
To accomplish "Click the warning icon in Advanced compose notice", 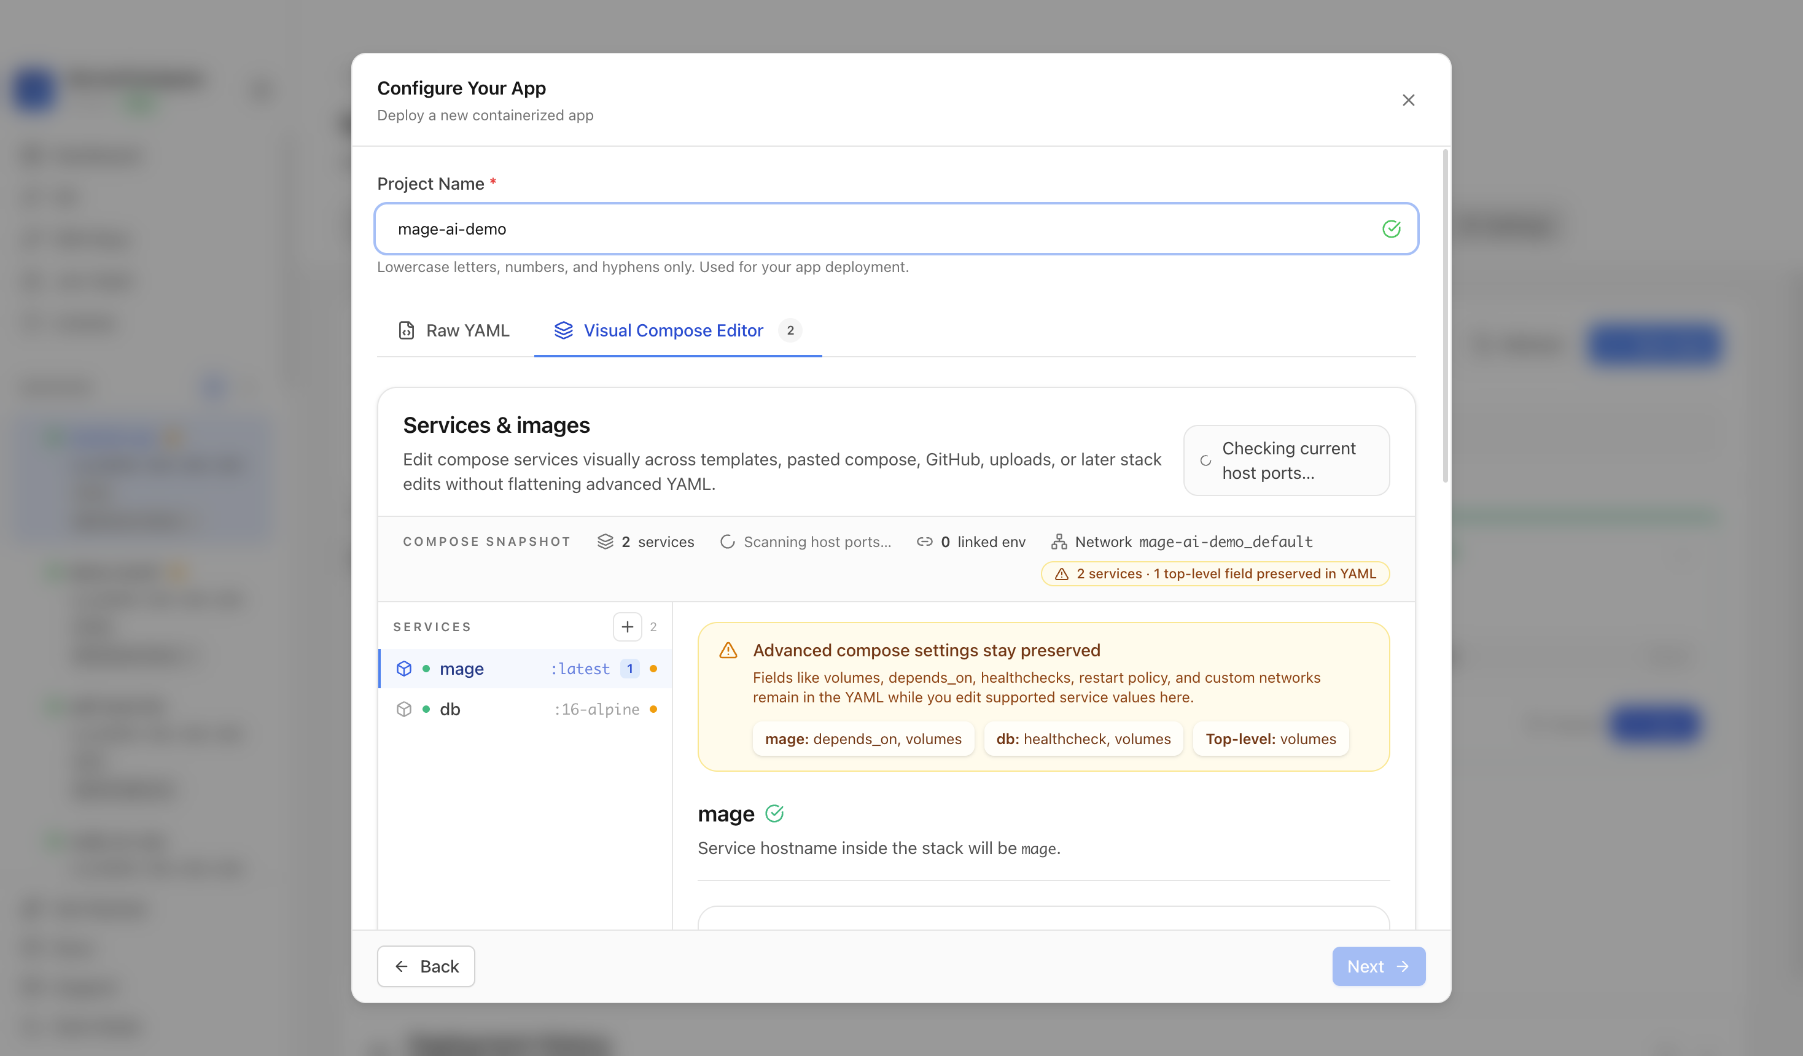I will point(728,650).
